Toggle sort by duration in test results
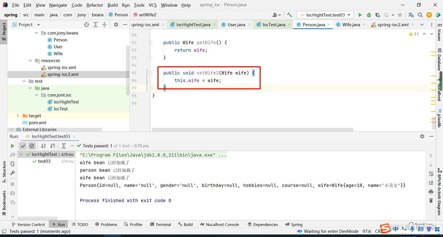This screenshot has width=443, height=237. click(52, 146)
